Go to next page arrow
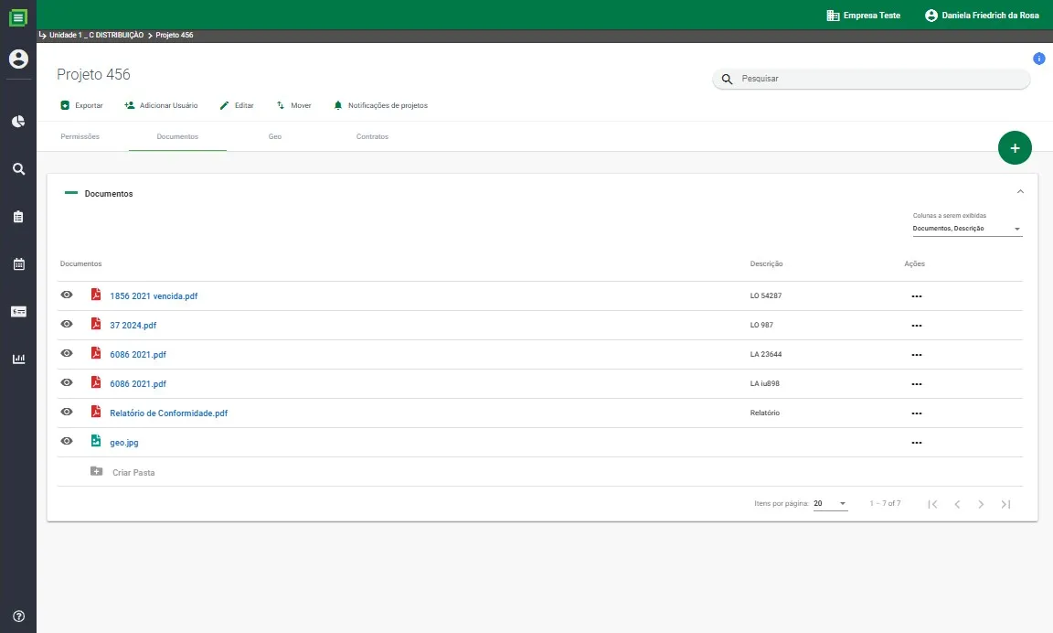This screenshot has height=633, width=1053. click(x=981, y=504)
